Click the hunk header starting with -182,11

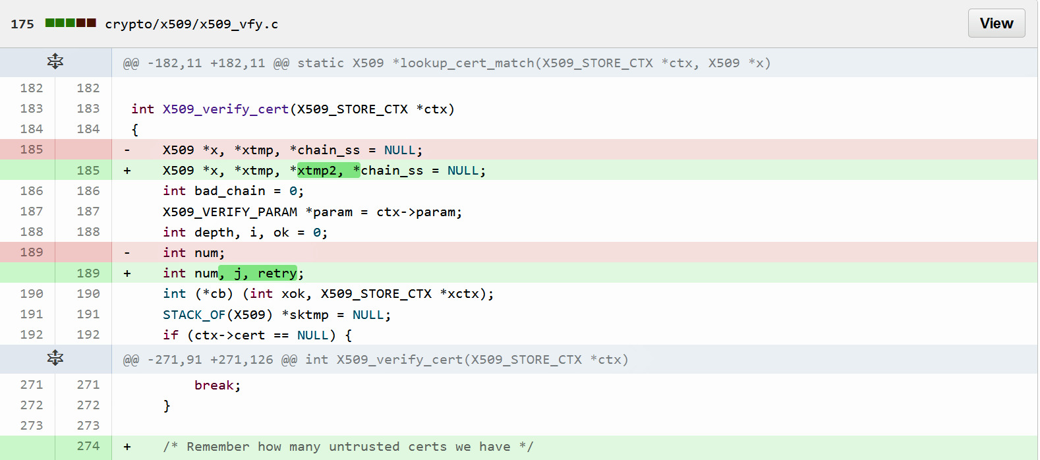[x=446, y=63]
